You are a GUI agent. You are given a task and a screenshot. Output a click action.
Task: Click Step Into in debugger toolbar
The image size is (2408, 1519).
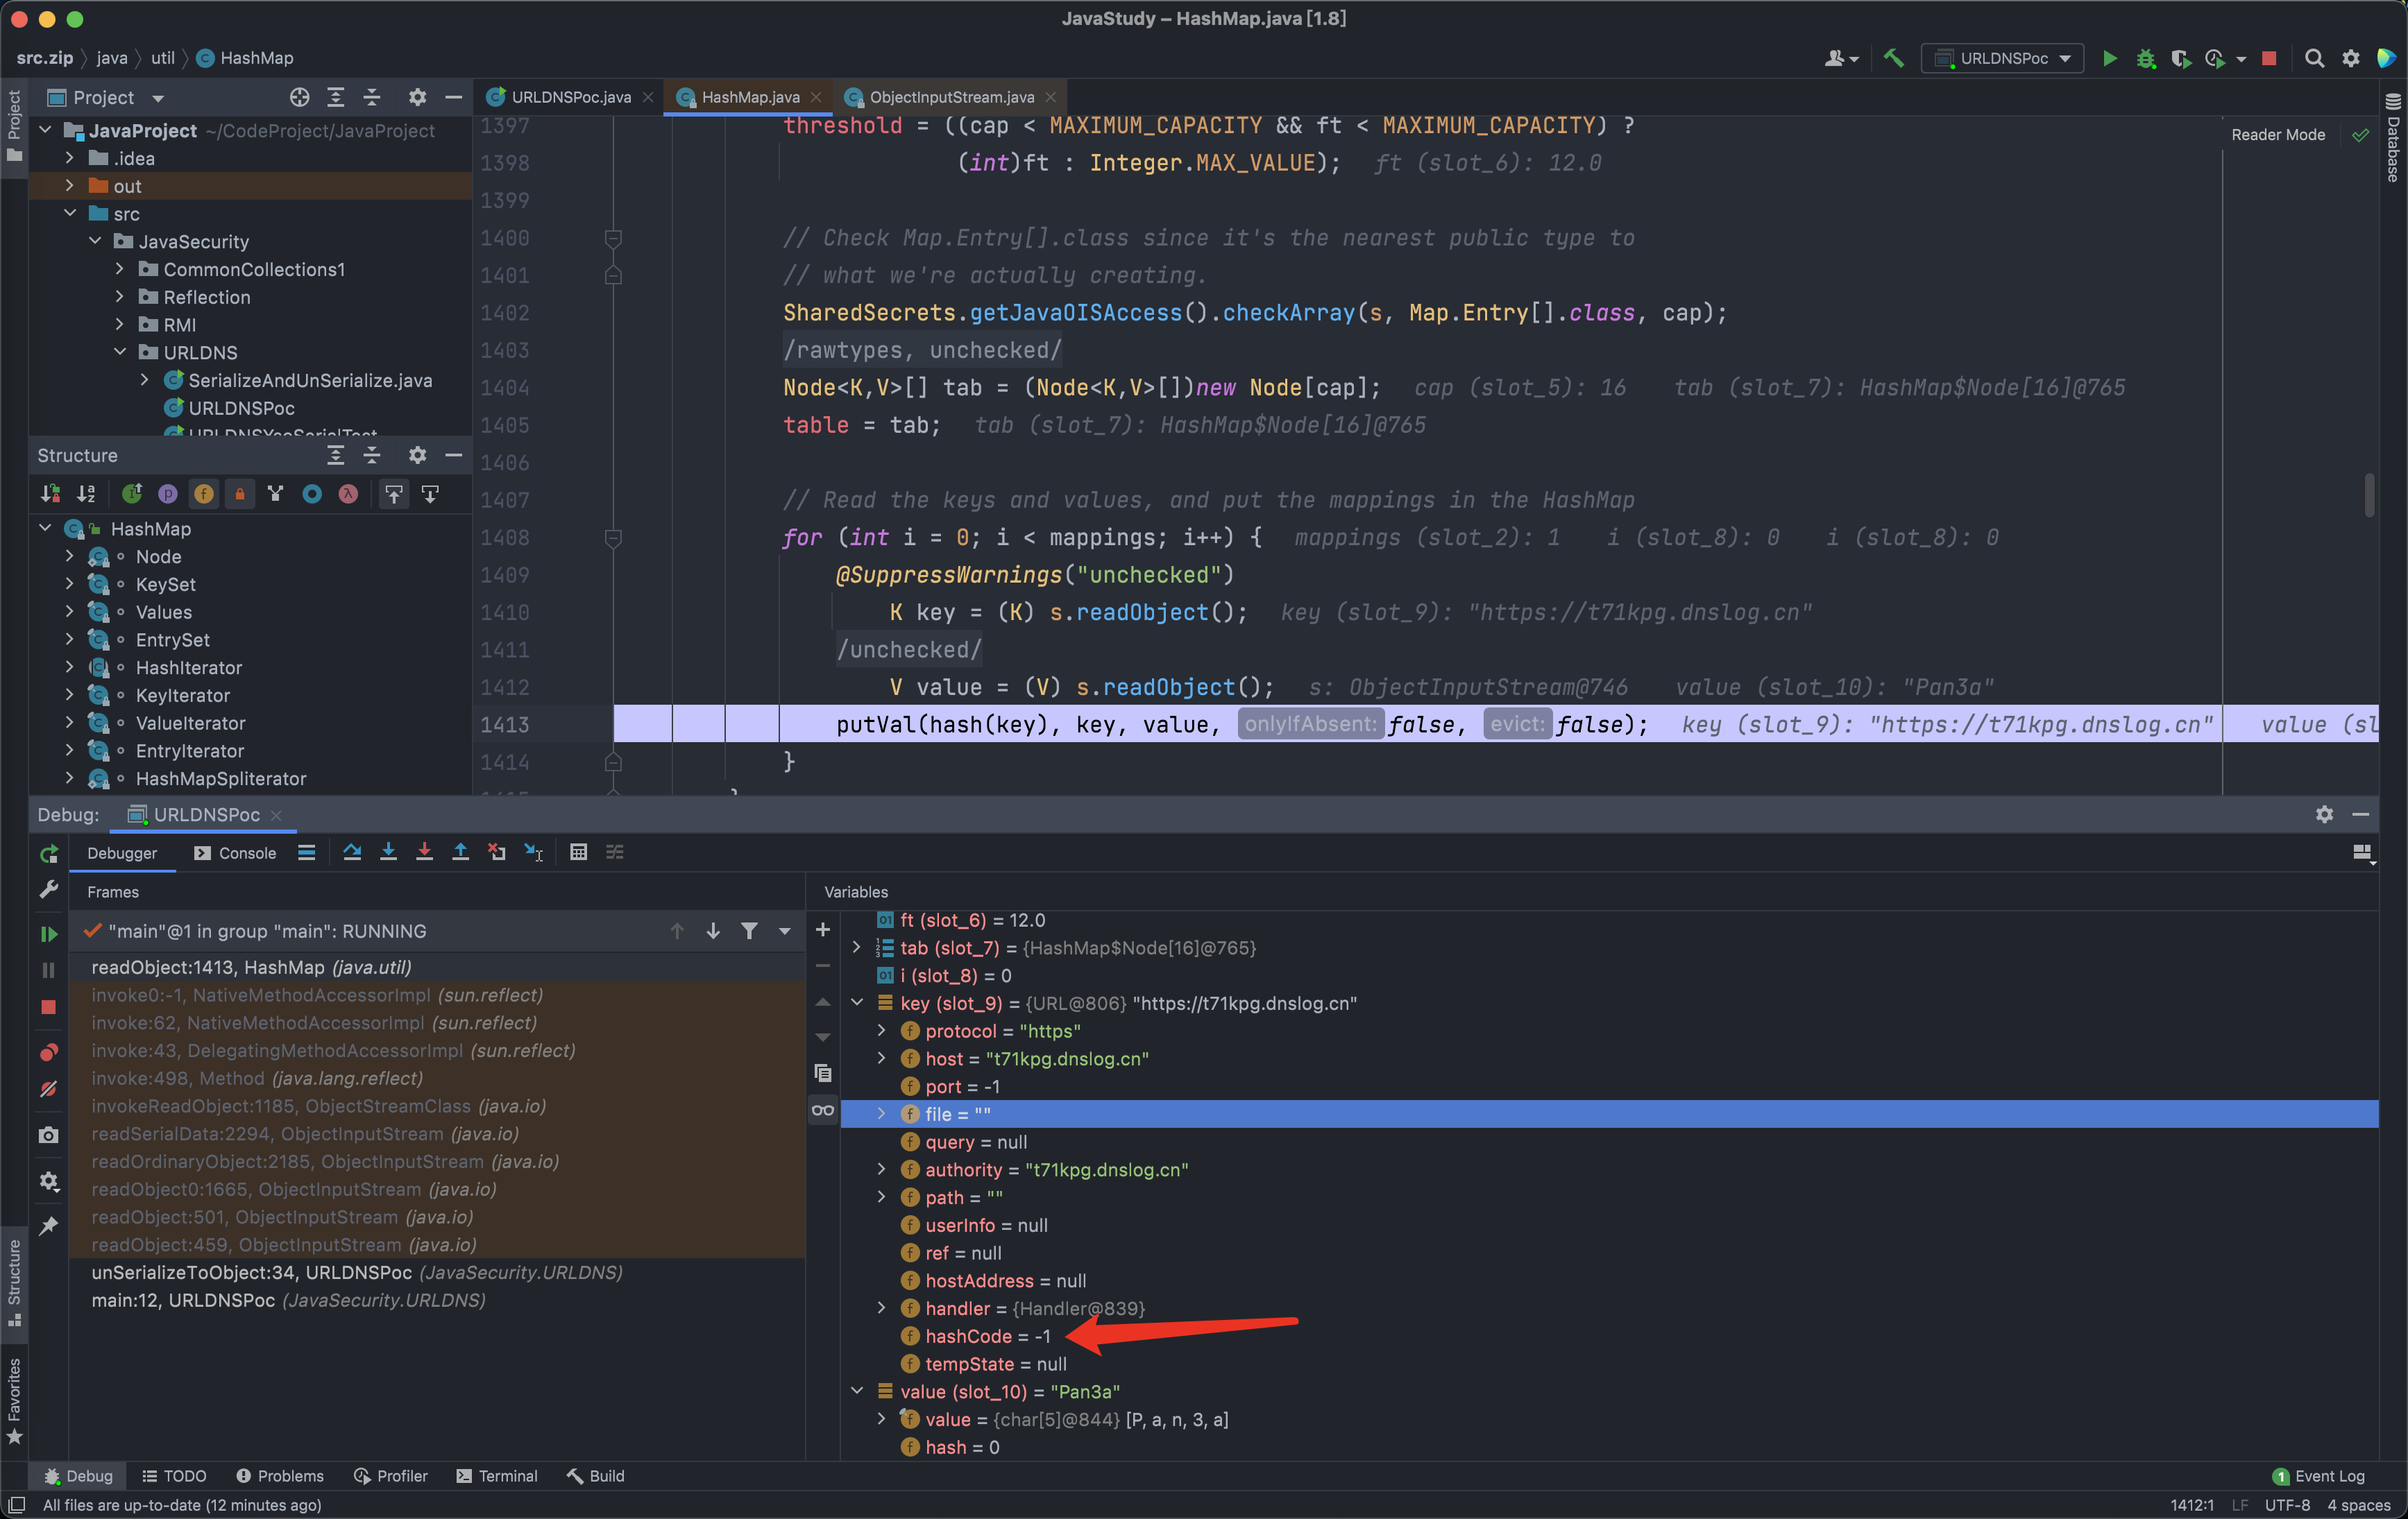(x=388, y=852)
